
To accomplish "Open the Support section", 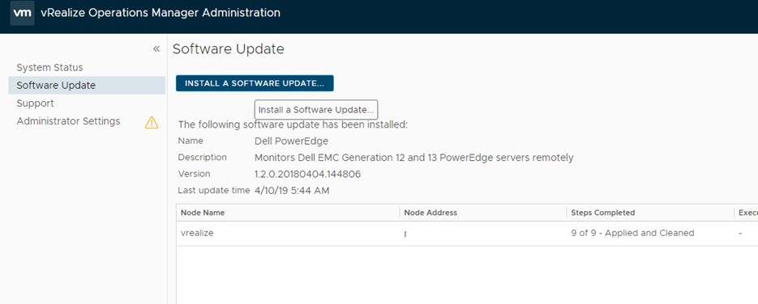I will [x=36, y=103].
